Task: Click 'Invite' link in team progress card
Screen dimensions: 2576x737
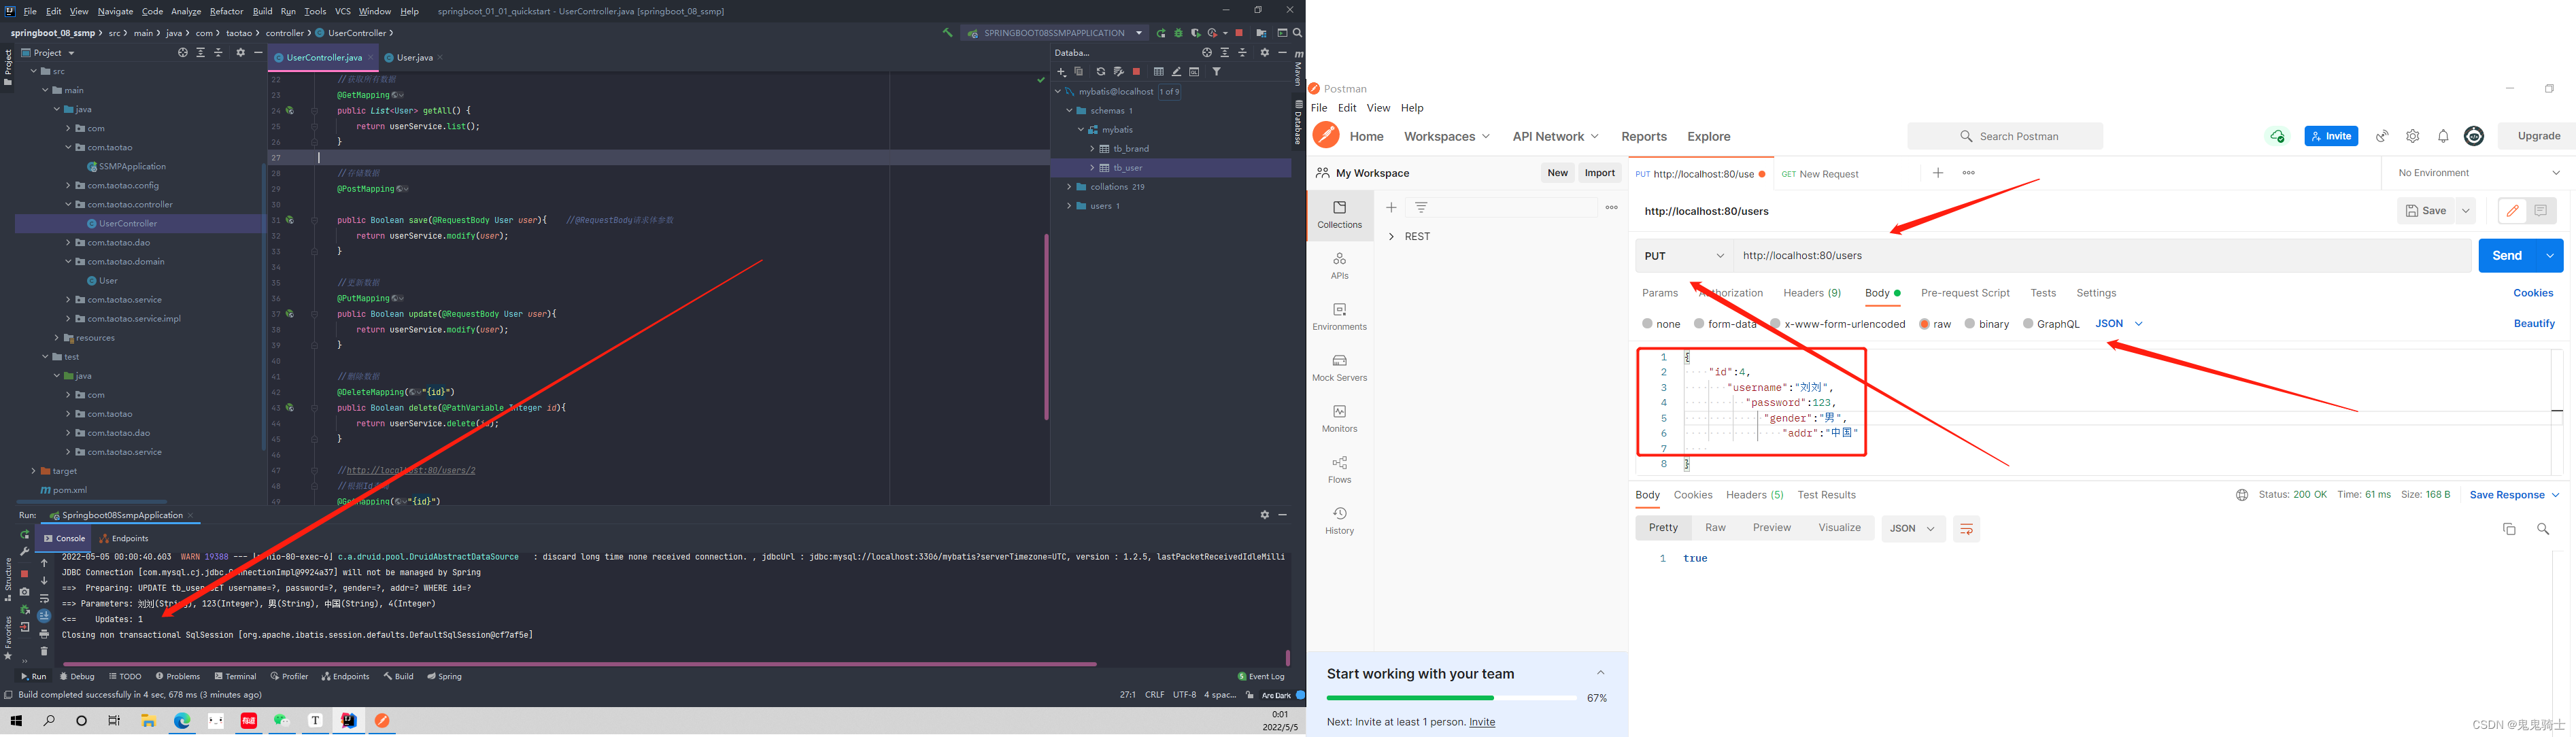Action: [1482, 722]
